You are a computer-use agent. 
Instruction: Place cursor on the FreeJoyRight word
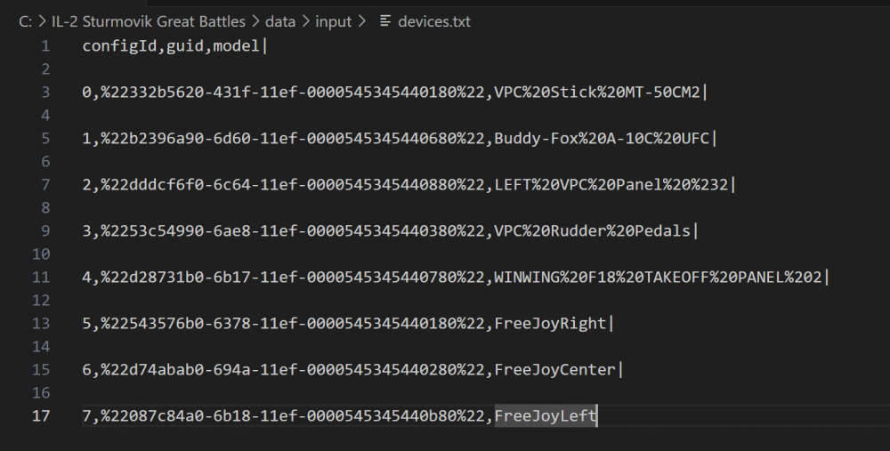tap(550, 323)
